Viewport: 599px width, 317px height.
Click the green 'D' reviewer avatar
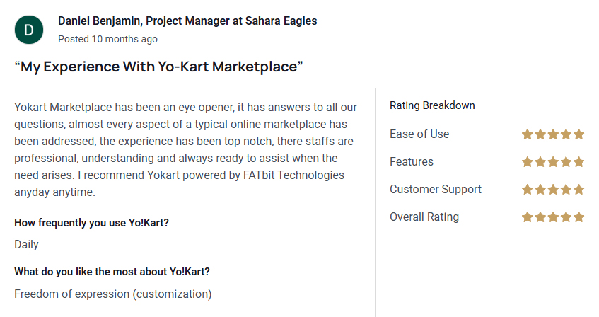[x=29, y=30]
